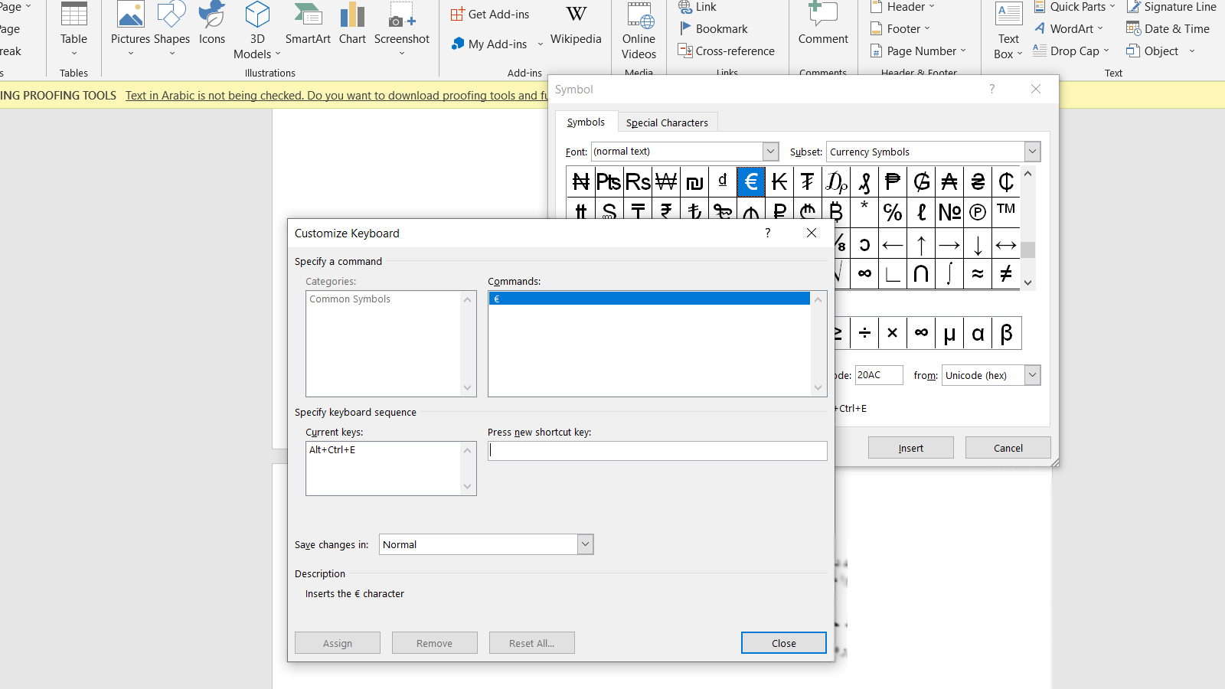Select the Symbols tab
The width and height of the screenshot is (1225, 689).
[586, 122]
